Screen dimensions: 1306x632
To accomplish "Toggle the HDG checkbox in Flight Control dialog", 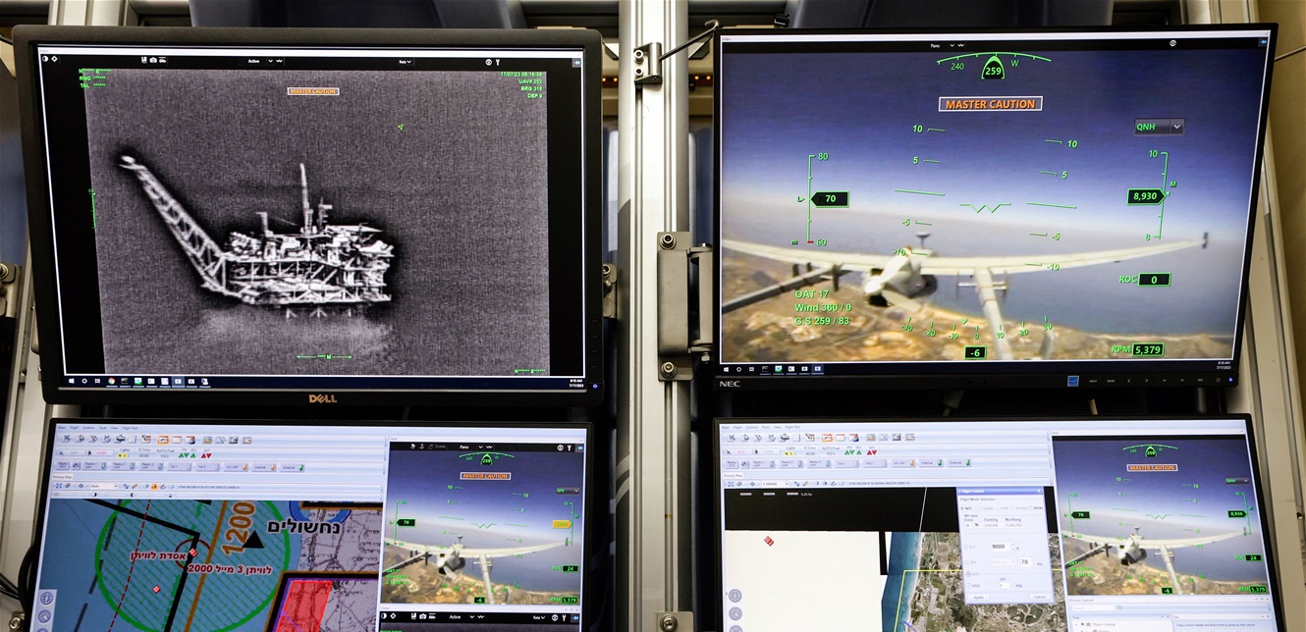I will [968, 586].
